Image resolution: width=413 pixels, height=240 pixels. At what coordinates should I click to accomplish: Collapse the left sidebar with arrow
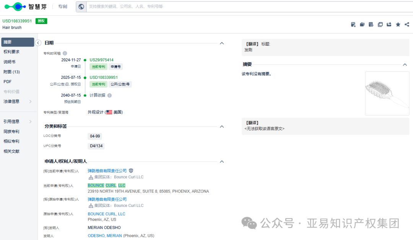pyautogui.click(x=38, y=43)
